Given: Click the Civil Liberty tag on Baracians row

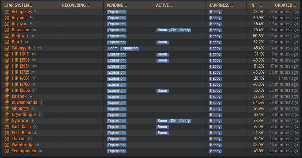Looking at the screenshot, I should coord(180,30).
